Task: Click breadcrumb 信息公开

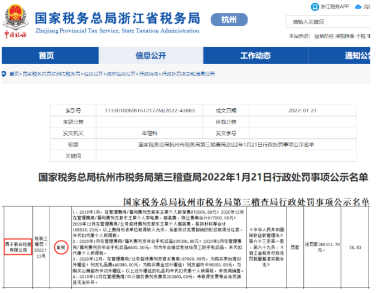Action: coord(93,74)
